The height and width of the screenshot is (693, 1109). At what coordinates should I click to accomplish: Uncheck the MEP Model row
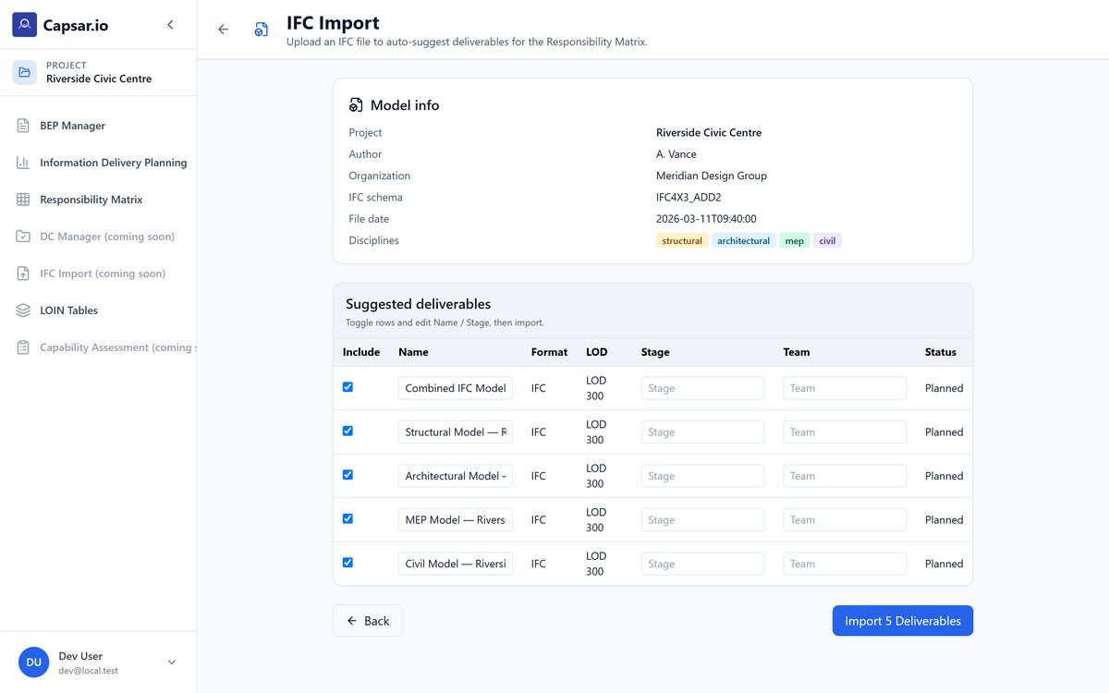coord(347,518)
